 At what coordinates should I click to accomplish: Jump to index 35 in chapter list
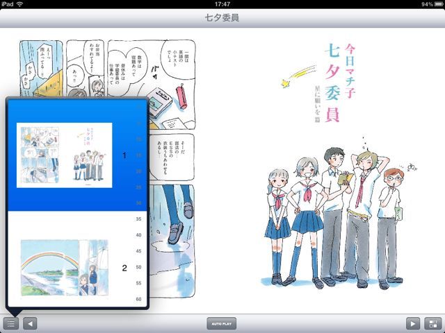(x=138, y=219)
